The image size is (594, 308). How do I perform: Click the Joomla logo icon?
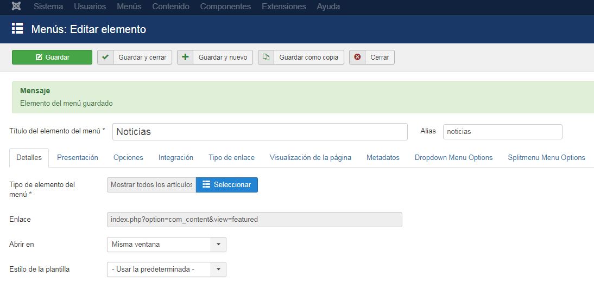(16, 6)
